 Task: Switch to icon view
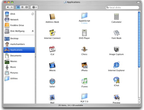[x=18, y=7]
